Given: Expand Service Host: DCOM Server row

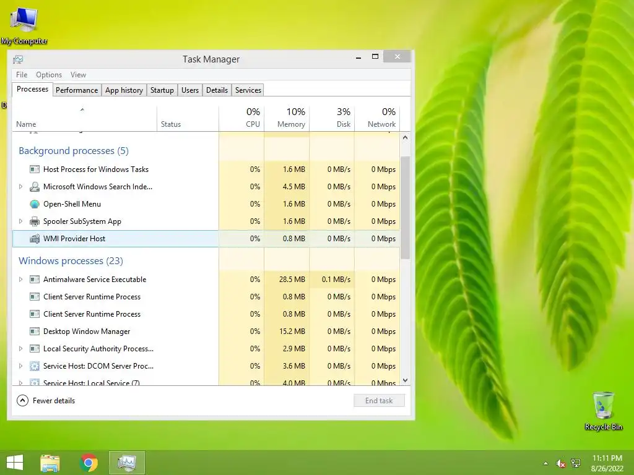Looking at the screenshot, I should [20, 366].
